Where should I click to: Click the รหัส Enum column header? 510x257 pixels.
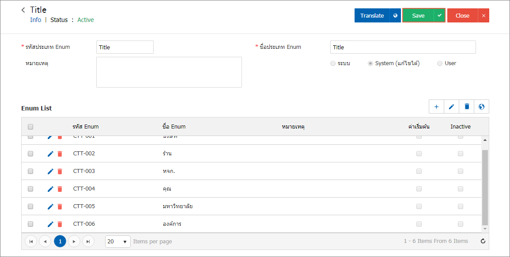point(86,127)
